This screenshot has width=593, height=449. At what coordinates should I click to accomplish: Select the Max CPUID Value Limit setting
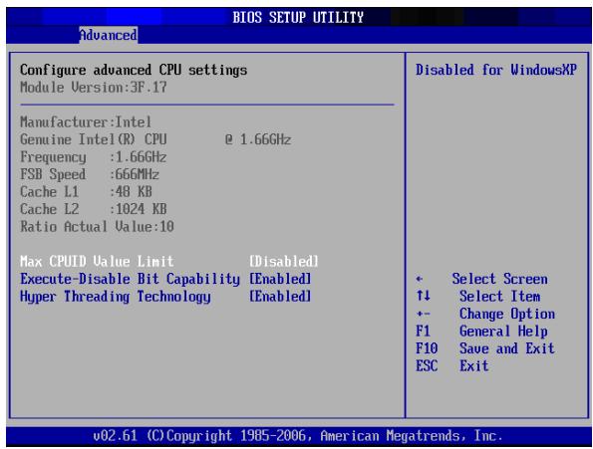pos(97,261)
